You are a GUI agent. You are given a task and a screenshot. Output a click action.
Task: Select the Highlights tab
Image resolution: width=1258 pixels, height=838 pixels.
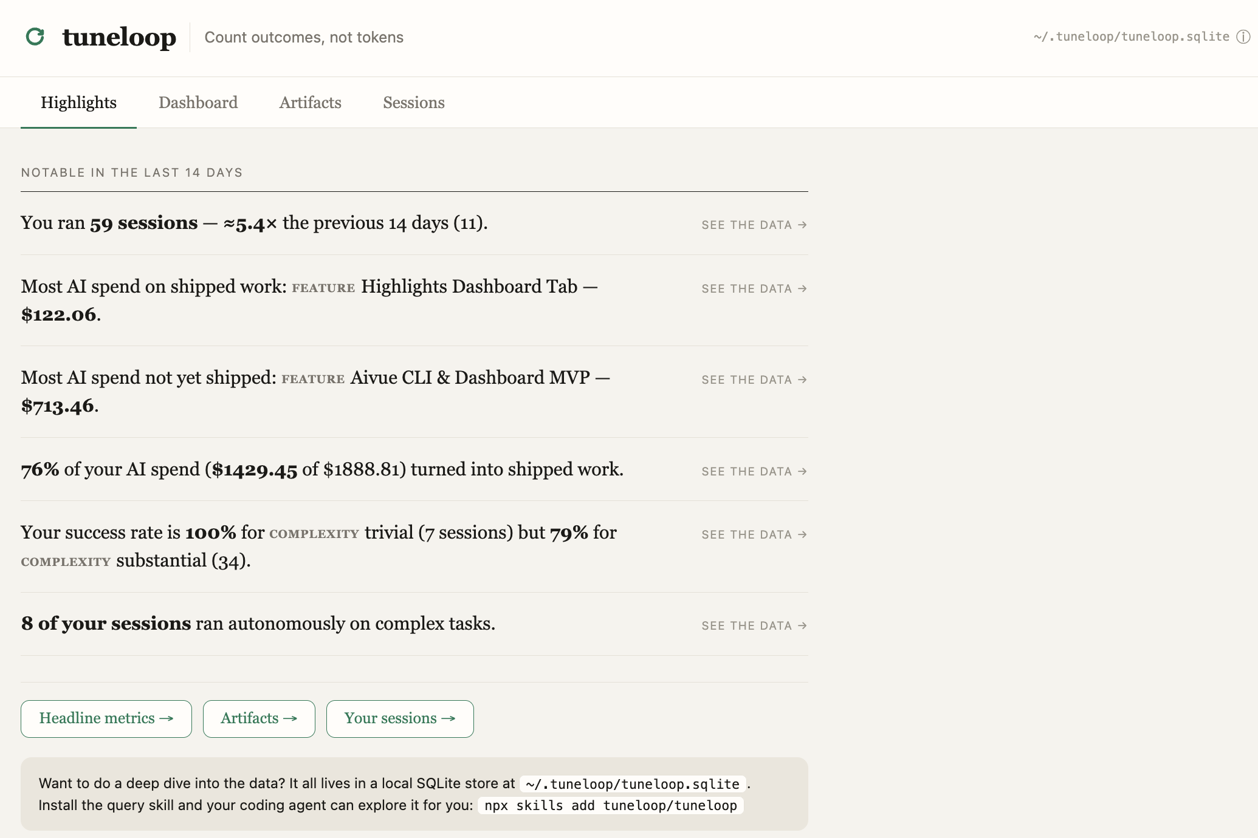click(x=78, y=103)
